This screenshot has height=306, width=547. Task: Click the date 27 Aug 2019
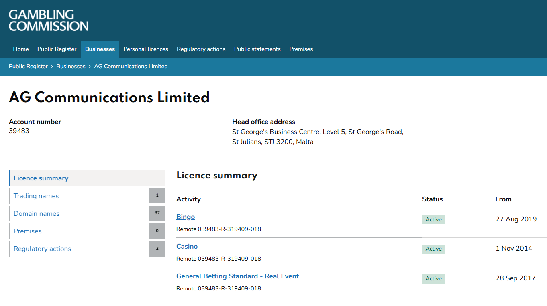516,219
